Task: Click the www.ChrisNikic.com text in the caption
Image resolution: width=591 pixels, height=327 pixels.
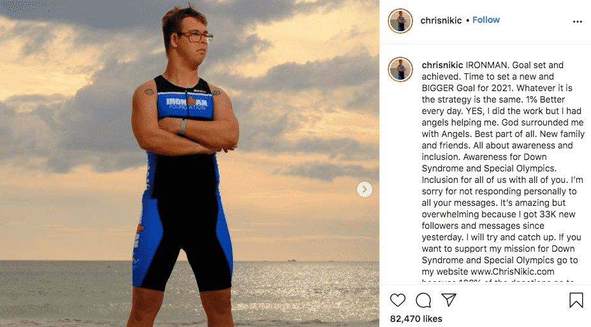Action: (x=513, y=272)
